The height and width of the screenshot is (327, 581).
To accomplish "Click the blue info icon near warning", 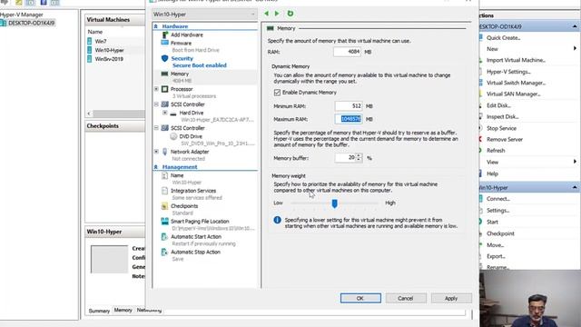I will click(x=277, y=220).
